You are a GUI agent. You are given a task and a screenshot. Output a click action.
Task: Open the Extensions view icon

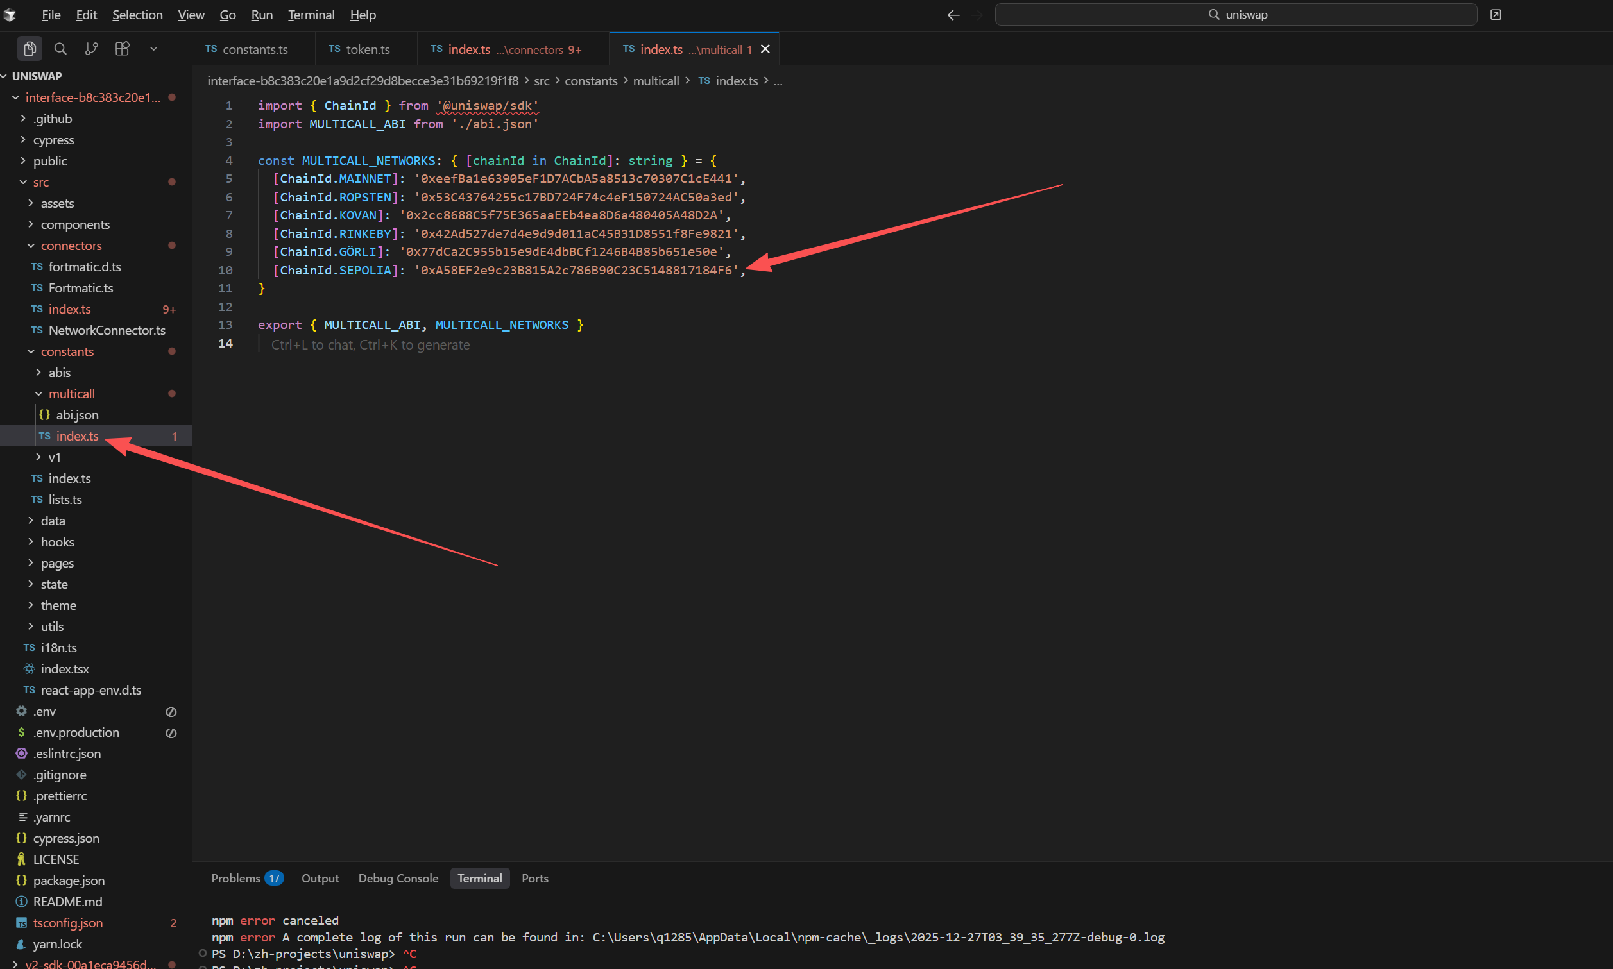coord(122,48)
